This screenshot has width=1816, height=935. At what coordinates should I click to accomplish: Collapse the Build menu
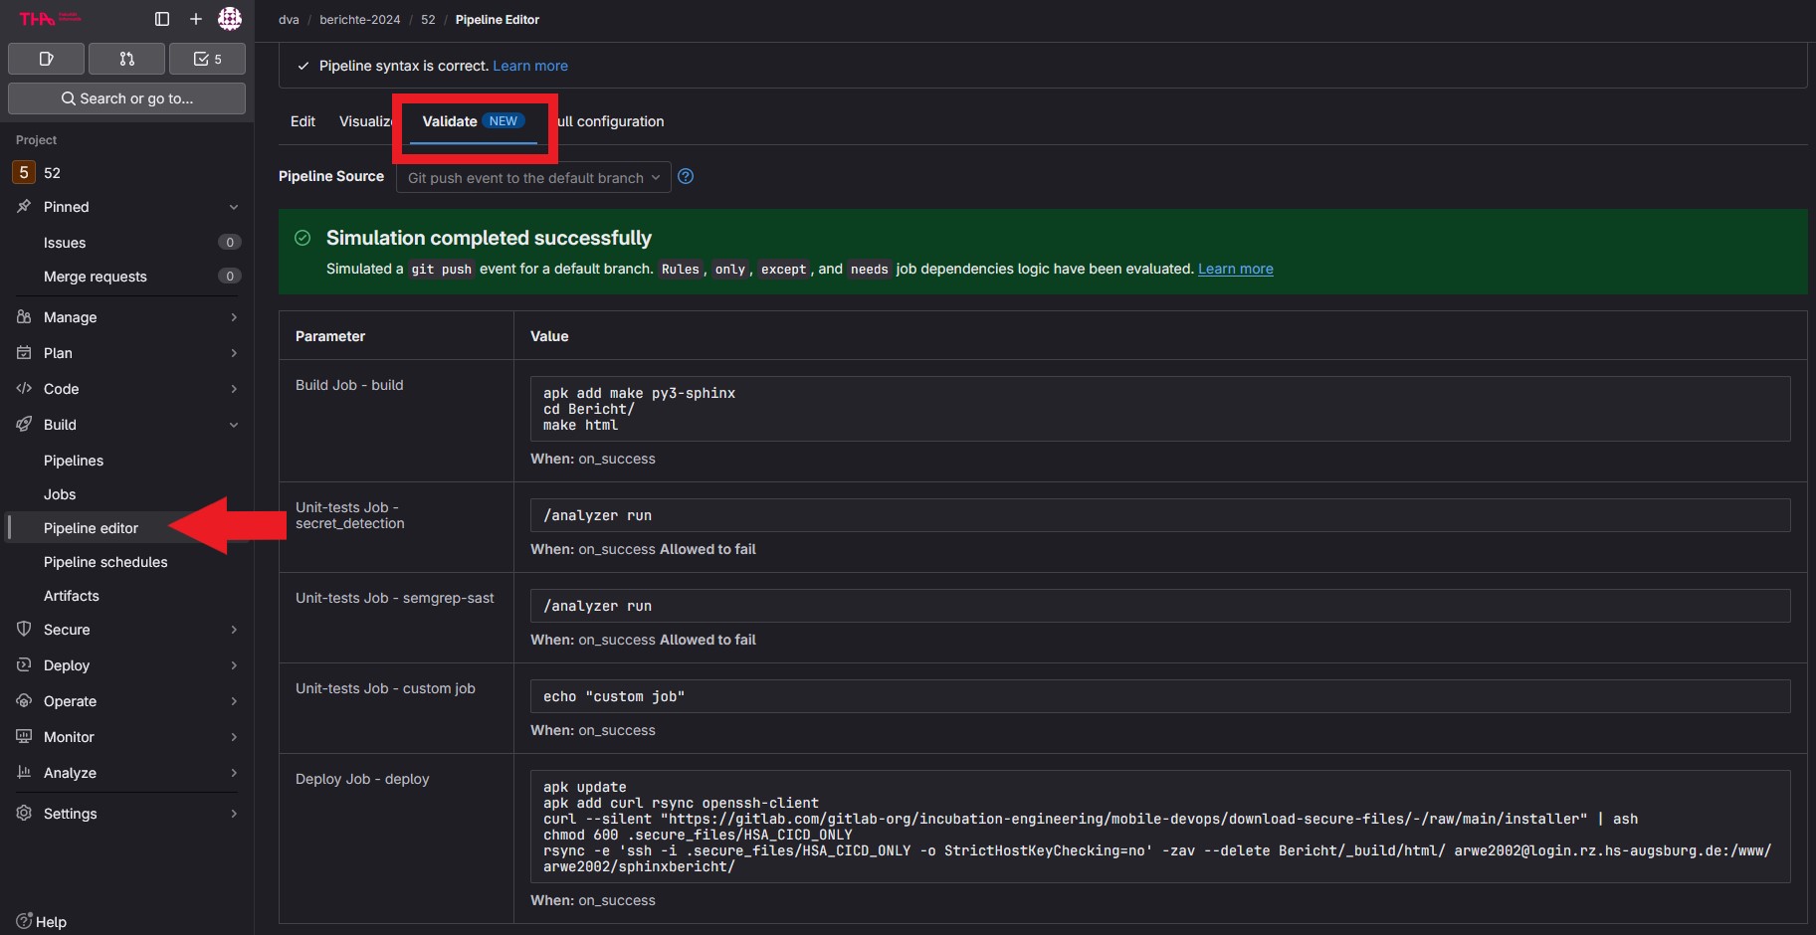(127, 425)
